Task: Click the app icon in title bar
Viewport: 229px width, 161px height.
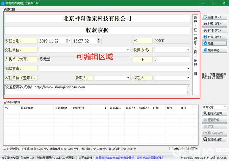Action: tap(3, 3)
